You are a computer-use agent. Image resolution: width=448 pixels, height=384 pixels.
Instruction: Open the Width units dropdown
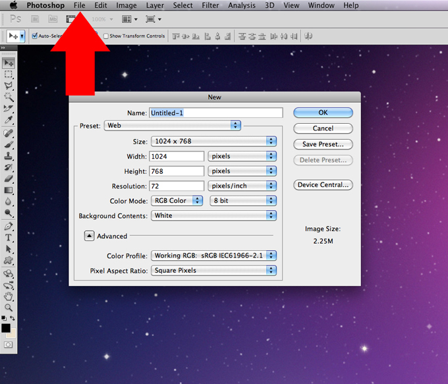click(x=242, y=156)
